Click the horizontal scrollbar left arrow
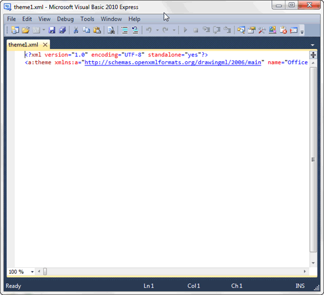The height and width of the screenshot is (295, 324). 39,271
